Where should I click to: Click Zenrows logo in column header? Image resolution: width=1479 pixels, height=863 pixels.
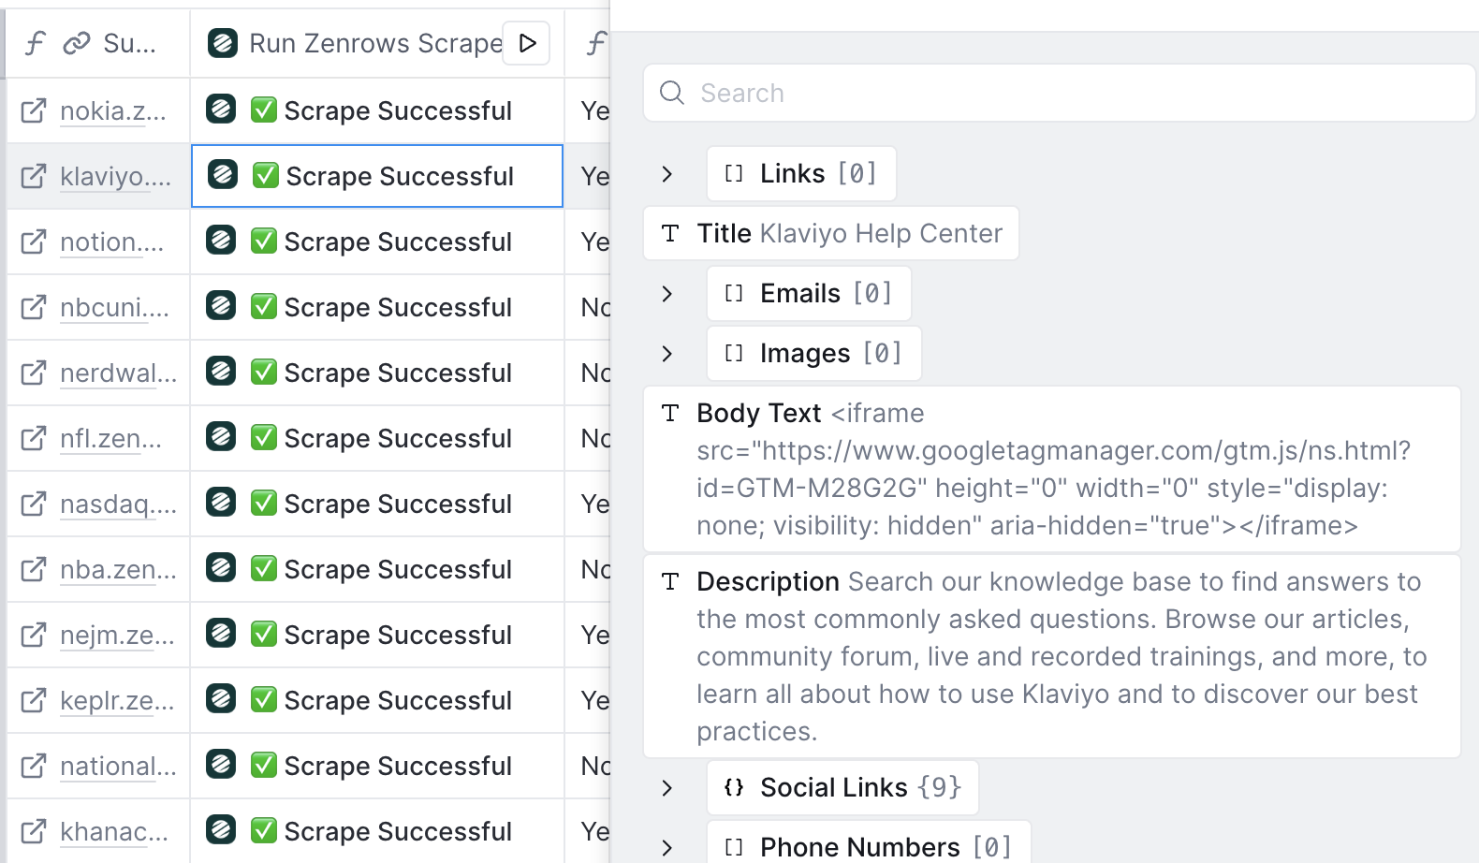(x=222, y=43)
